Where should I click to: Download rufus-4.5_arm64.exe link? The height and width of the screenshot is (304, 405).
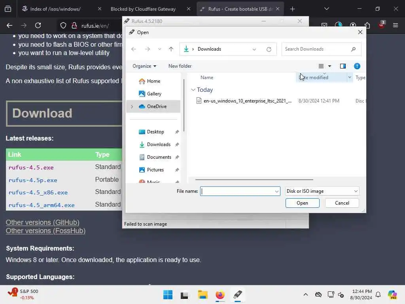pyautogui.click(x=41, y=205)
